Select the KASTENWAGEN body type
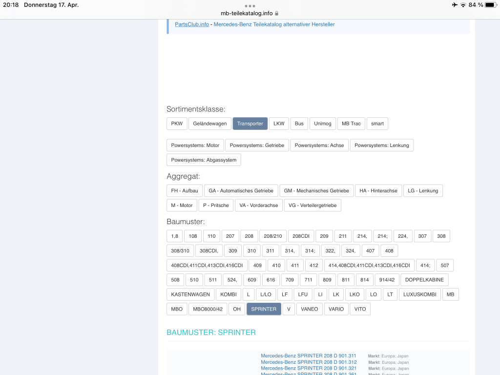 [190, 294]
